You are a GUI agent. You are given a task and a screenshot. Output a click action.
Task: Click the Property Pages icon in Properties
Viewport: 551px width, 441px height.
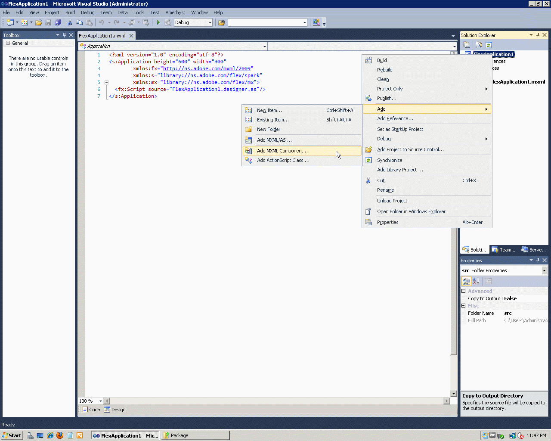pos(489,281)
